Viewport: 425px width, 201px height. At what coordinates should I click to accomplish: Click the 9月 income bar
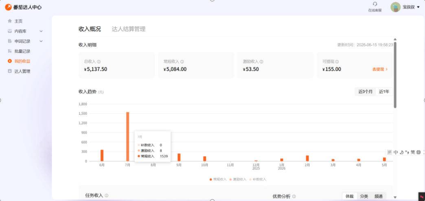(179, 157)
